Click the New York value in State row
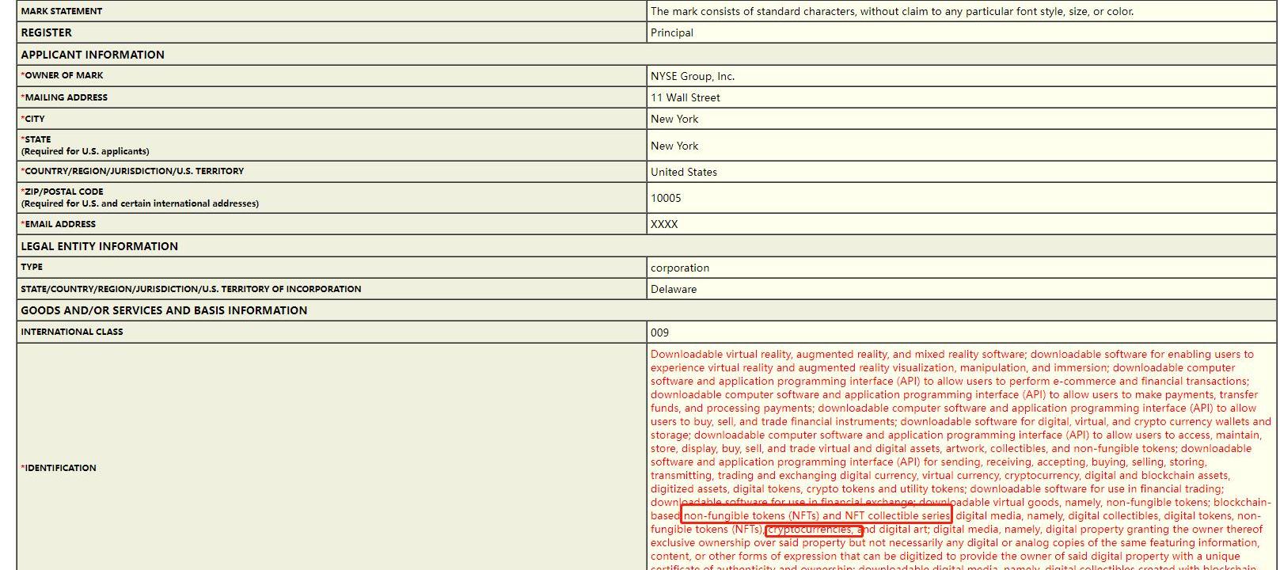The width and height of the screenshot is (1280, 570). pos(674,146)
